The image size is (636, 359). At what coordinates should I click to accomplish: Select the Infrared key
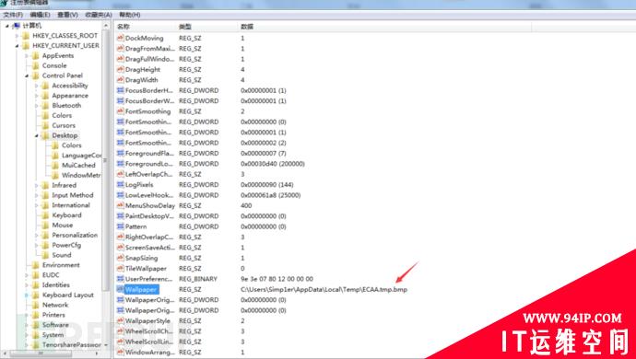[65, 185]
